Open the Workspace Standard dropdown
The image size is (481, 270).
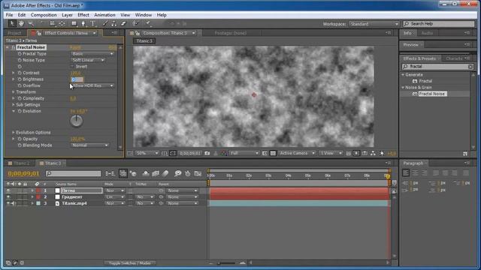coord(374,24)
